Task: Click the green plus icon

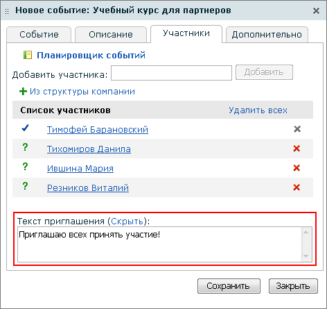Action: pyautogui.click(x=23, y=91)
